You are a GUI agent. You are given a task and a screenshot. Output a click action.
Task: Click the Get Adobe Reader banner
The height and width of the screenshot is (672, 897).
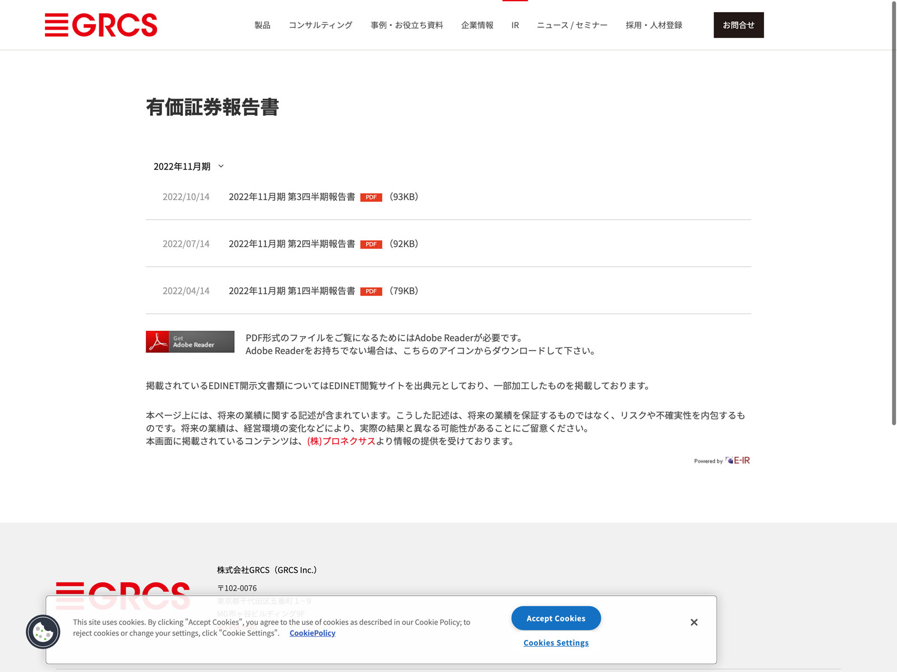click(x=190, y=342)
